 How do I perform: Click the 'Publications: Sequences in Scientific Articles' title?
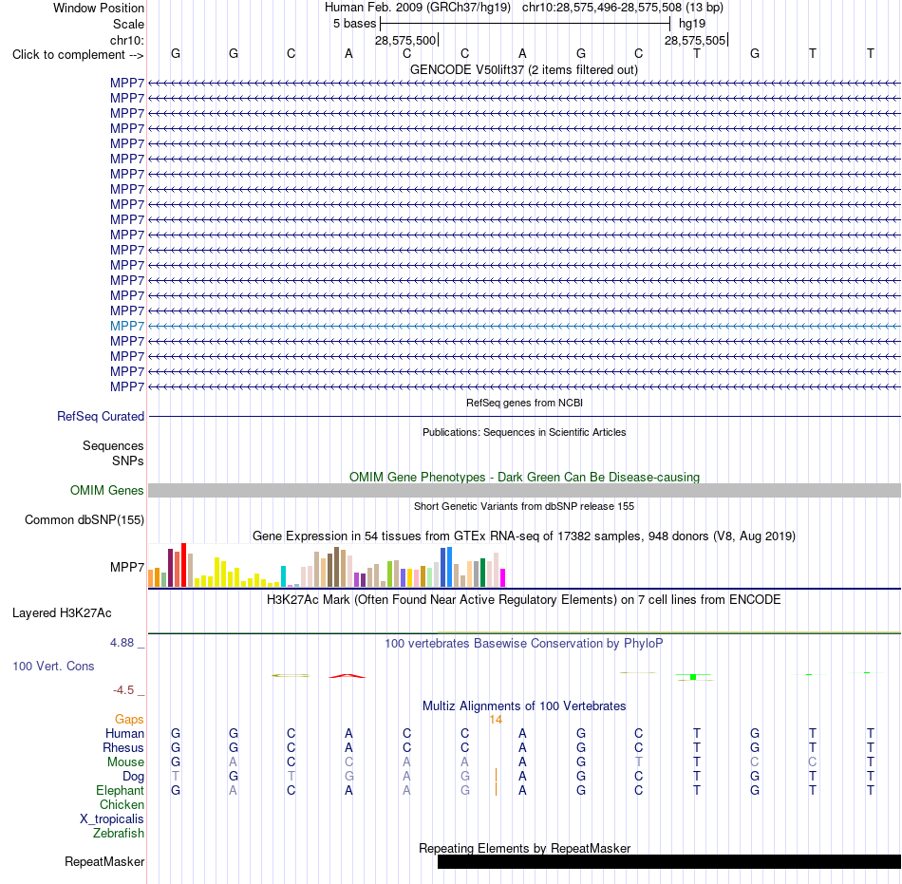[x=524, y=432]
